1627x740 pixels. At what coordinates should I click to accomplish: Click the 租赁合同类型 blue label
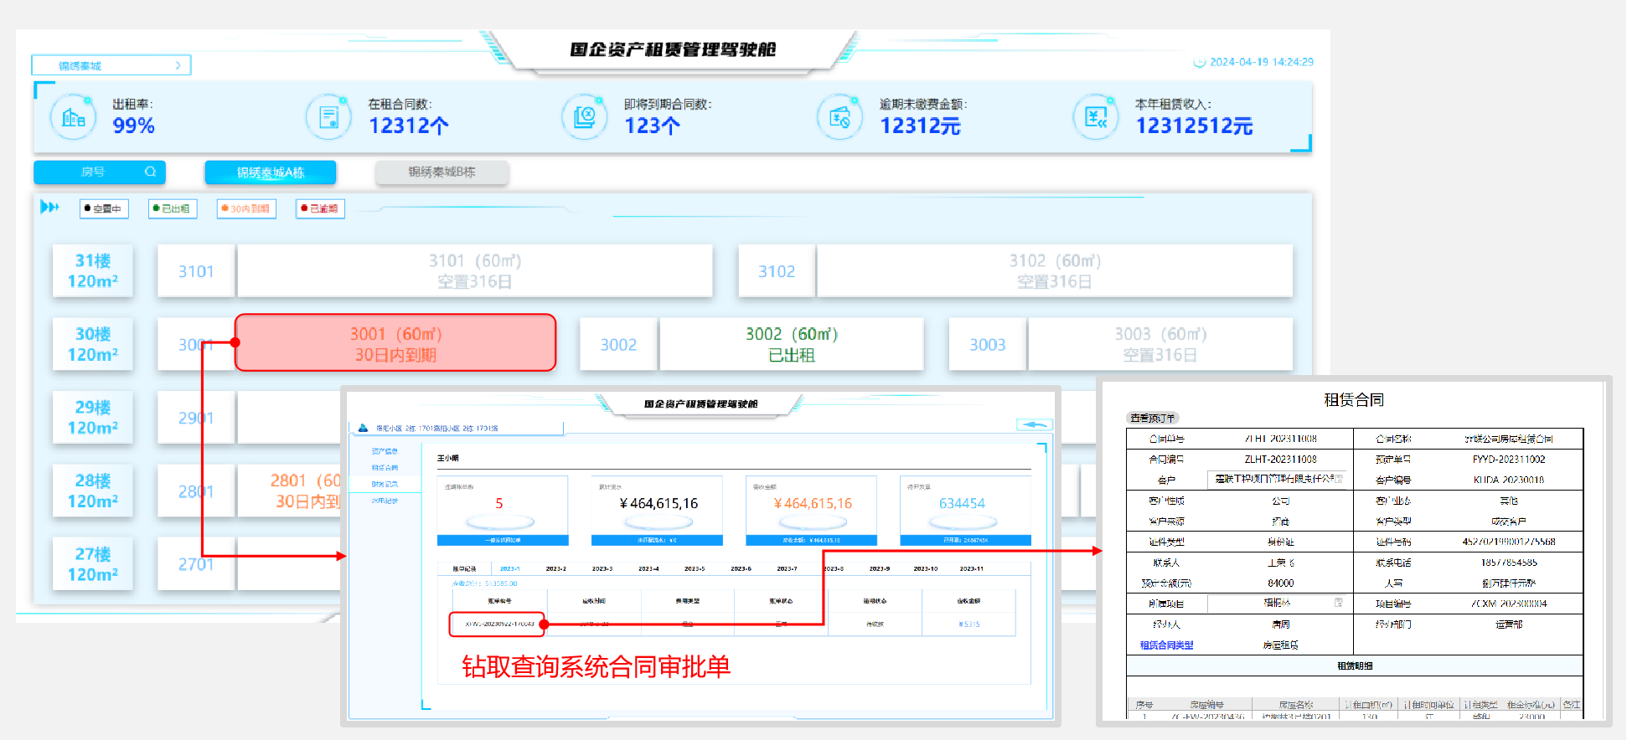[1166, 645]
